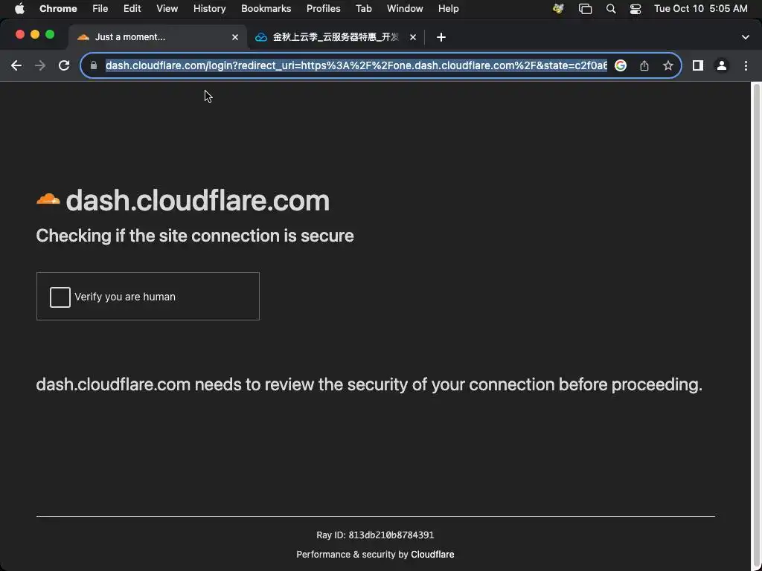Click the Cloudflare link in footer
Image resolution: width=762 pixels, height=571 pixels.
432,555
